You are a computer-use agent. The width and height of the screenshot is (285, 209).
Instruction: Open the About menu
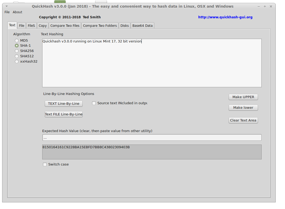coord(18,12)
